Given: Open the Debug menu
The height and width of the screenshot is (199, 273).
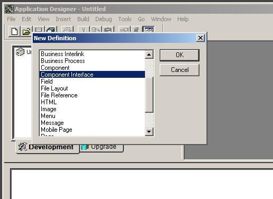Looking at the screenshot, I should [x=104, y=19].
